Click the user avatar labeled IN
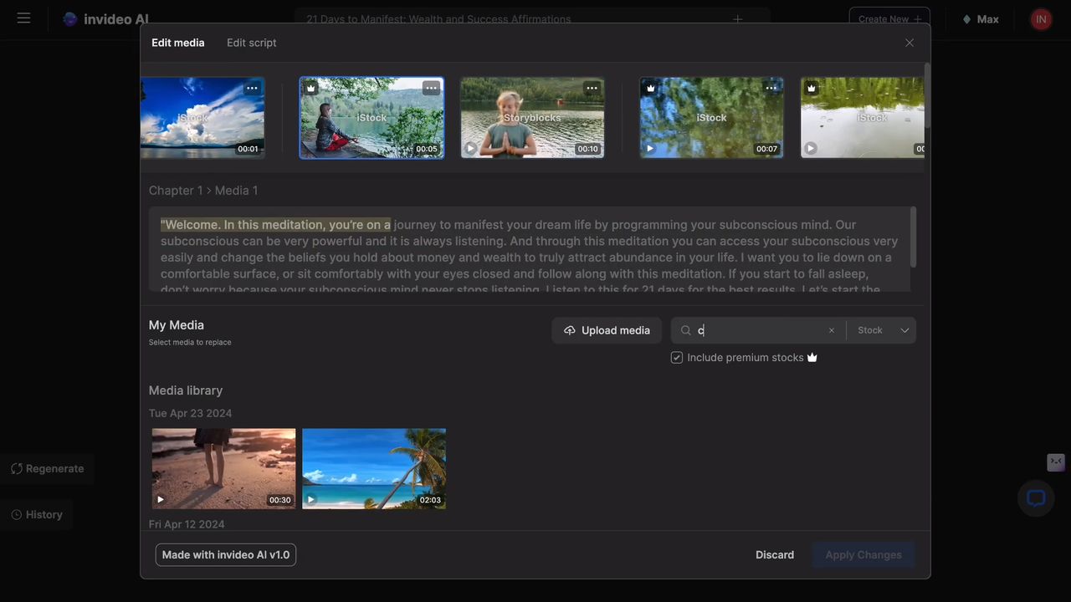Image resolution: width=1071 pixels, height=602 pixels. coord(1041,19)
